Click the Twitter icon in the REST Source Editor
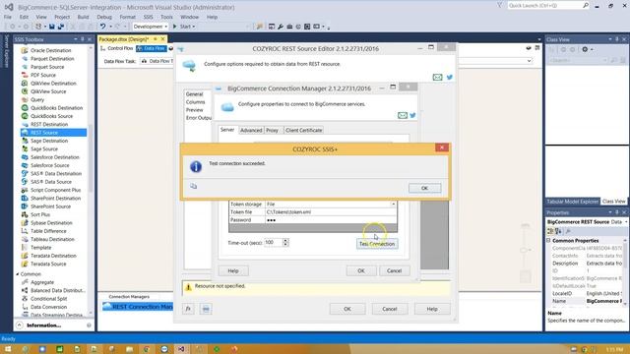The image size is (630, 354). 449,77
